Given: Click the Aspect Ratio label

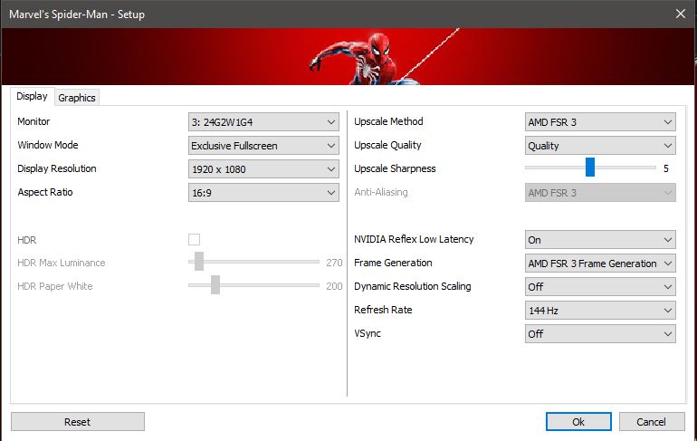Looking at the screenshot, I should 45,192.
